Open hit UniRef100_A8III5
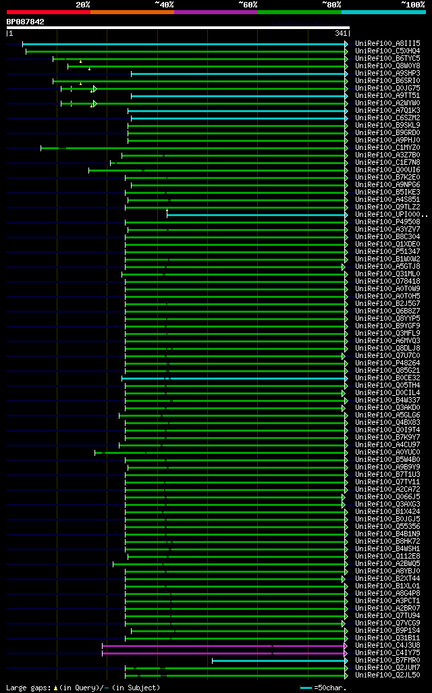Viewport: 432px width, 693px height. coord(387,44)
